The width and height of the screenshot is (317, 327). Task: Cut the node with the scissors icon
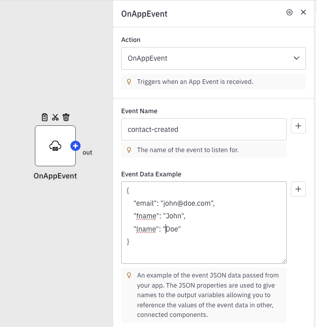point(56,117)
